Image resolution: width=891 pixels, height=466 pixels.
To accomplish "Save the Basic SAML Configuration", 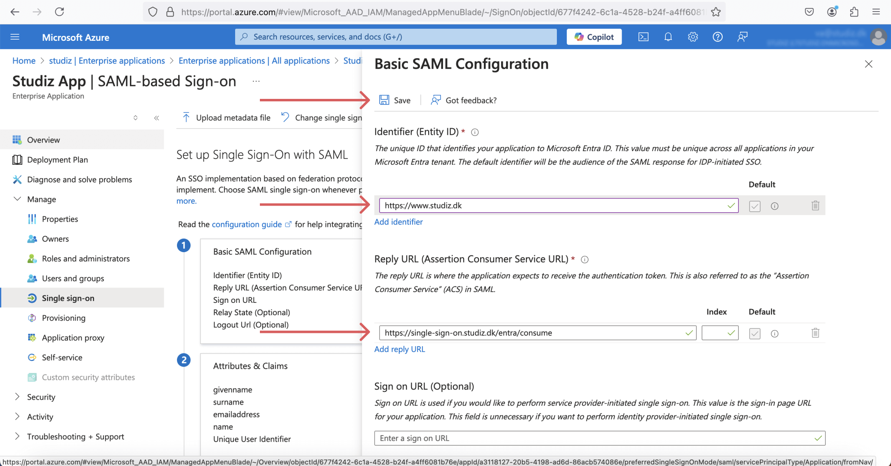I will pos(395,100).
